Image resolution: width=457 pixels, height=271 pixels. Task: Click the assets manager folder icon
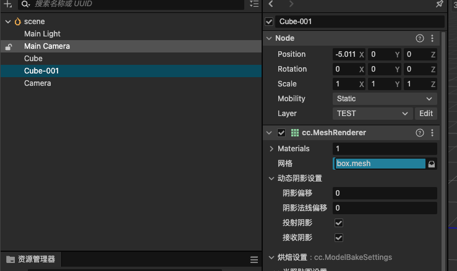click(11, 259)
